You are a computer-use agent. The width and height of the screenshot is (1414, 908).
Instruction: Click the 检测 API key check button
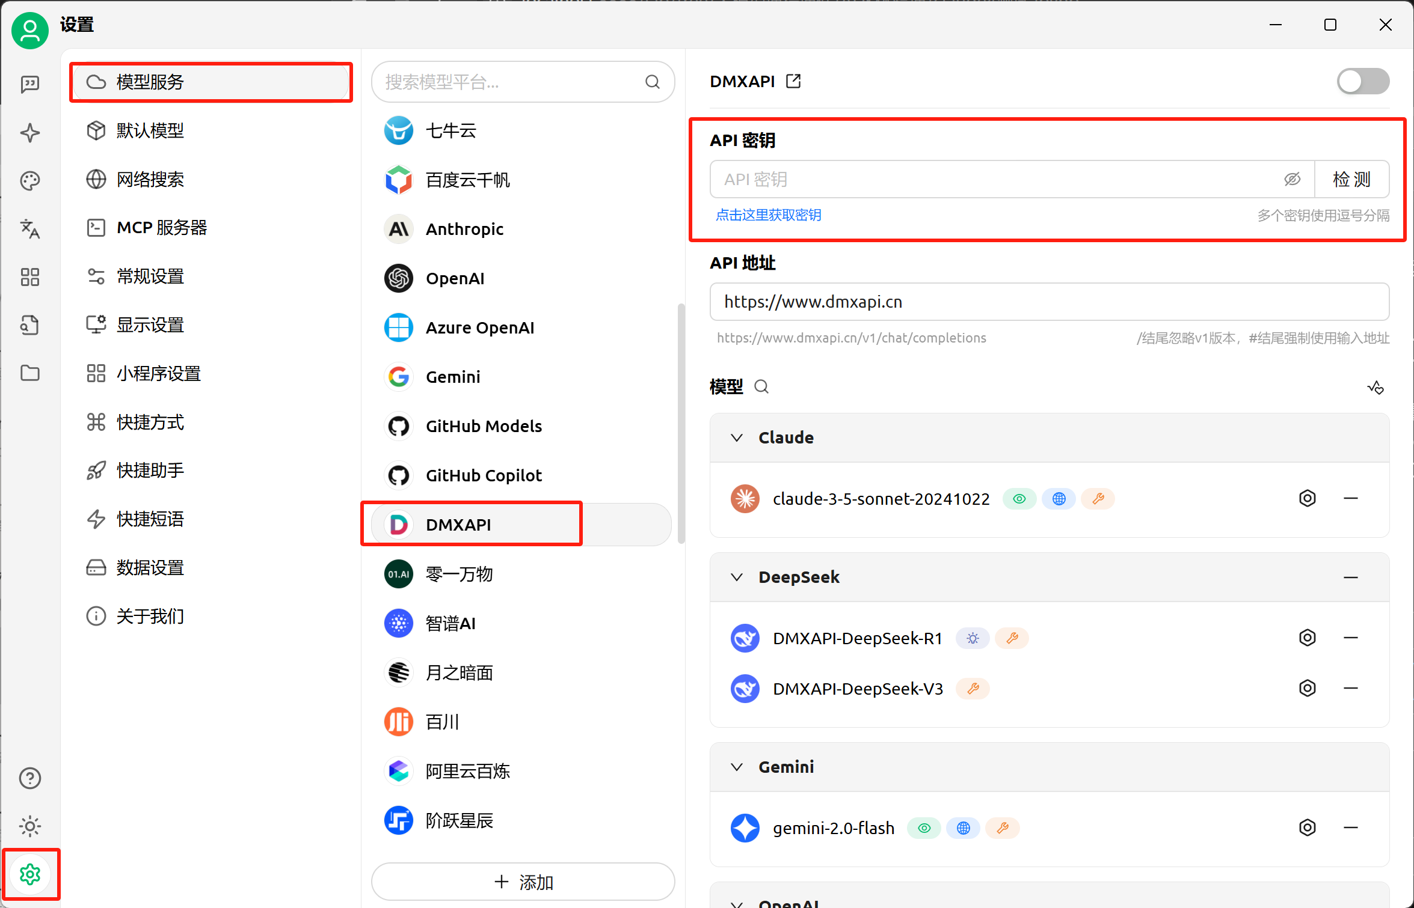[x=1351, y=179]
